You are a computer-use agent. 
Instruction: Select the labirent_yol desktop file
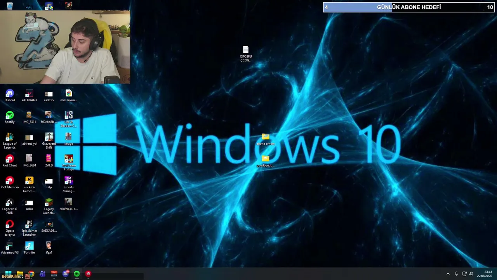point(29,139)
